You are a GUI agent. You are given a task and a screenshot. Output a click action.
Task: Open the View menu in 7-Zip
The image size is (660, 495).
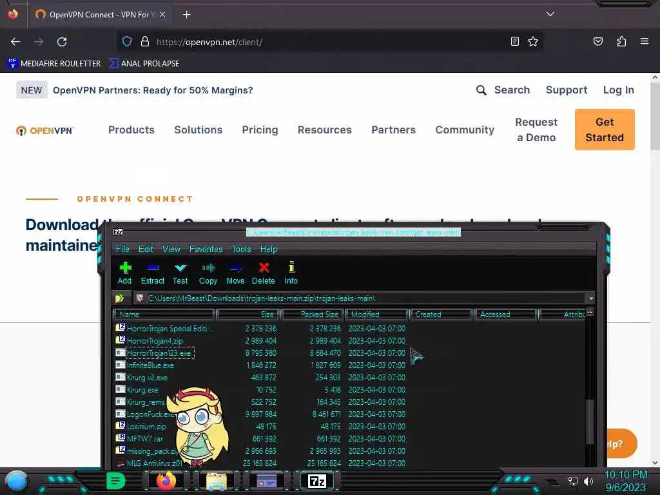pos(171,249)
